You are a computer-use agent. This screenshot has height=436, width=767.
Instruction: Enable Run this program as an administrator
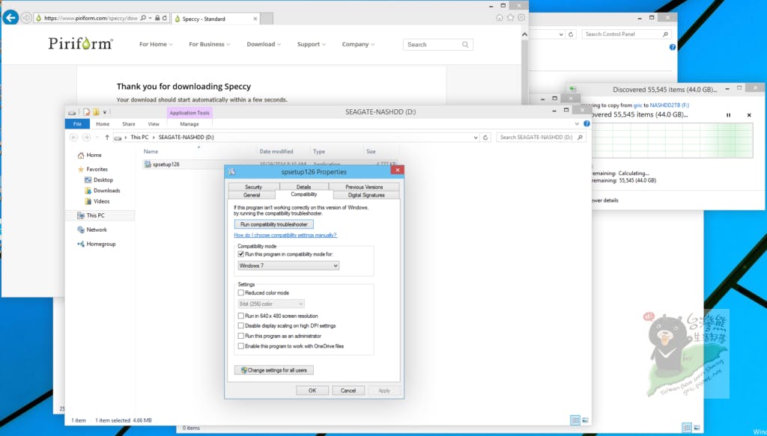click(240, 337)
